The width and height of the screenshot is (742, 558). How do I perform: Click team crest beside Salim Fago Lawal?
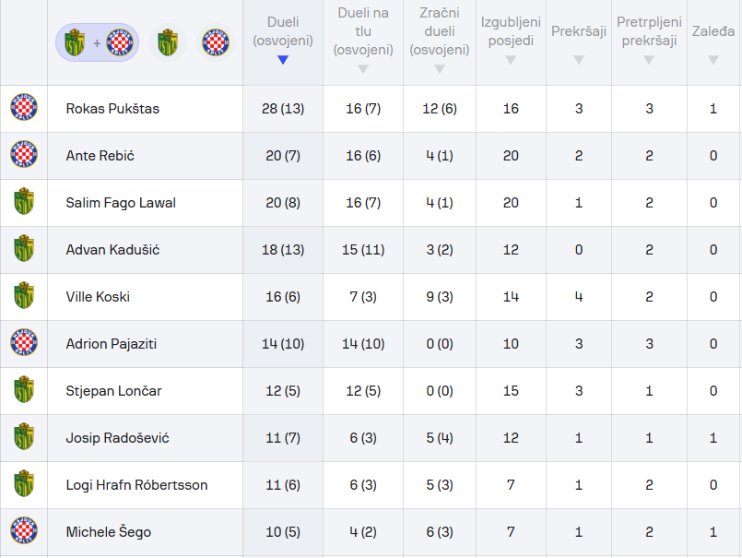[24, 203]
